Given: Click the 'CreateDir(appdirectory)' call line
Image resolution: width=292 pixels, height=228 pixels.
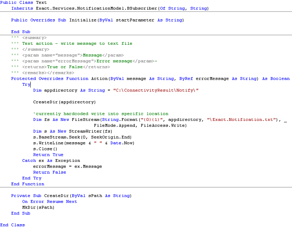Looking at the screenshot, I should point(64,102).
